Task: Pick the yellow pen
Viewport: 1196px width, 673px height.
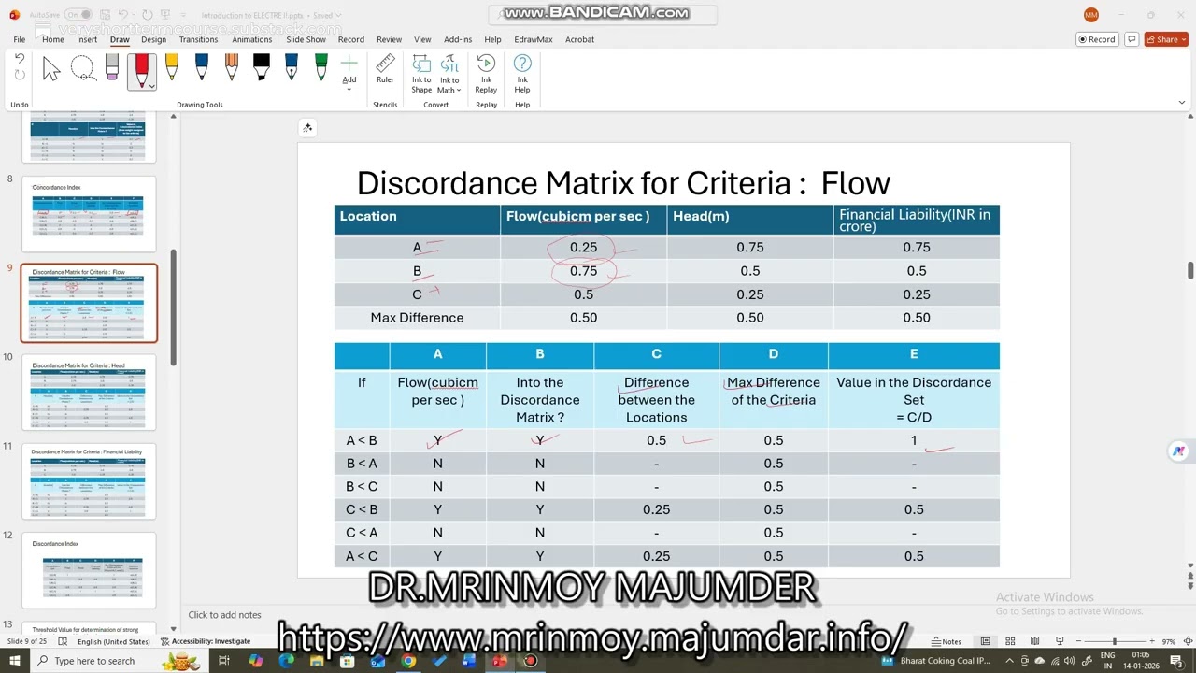Action: (x=172, y=68)
